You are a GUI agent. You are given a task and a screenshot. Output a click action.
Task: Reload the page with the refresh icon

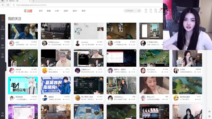(8, 5)
